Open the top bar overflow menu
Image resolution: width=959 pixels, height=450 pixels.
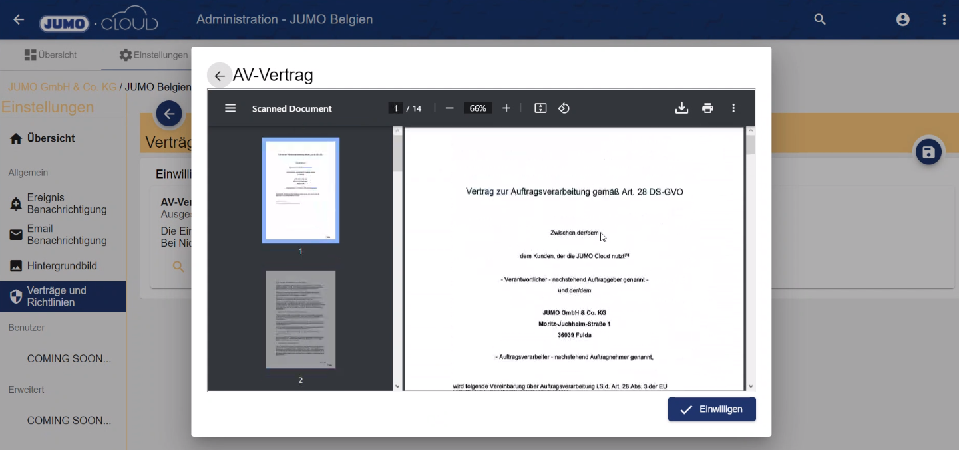(x=944, y=19)
